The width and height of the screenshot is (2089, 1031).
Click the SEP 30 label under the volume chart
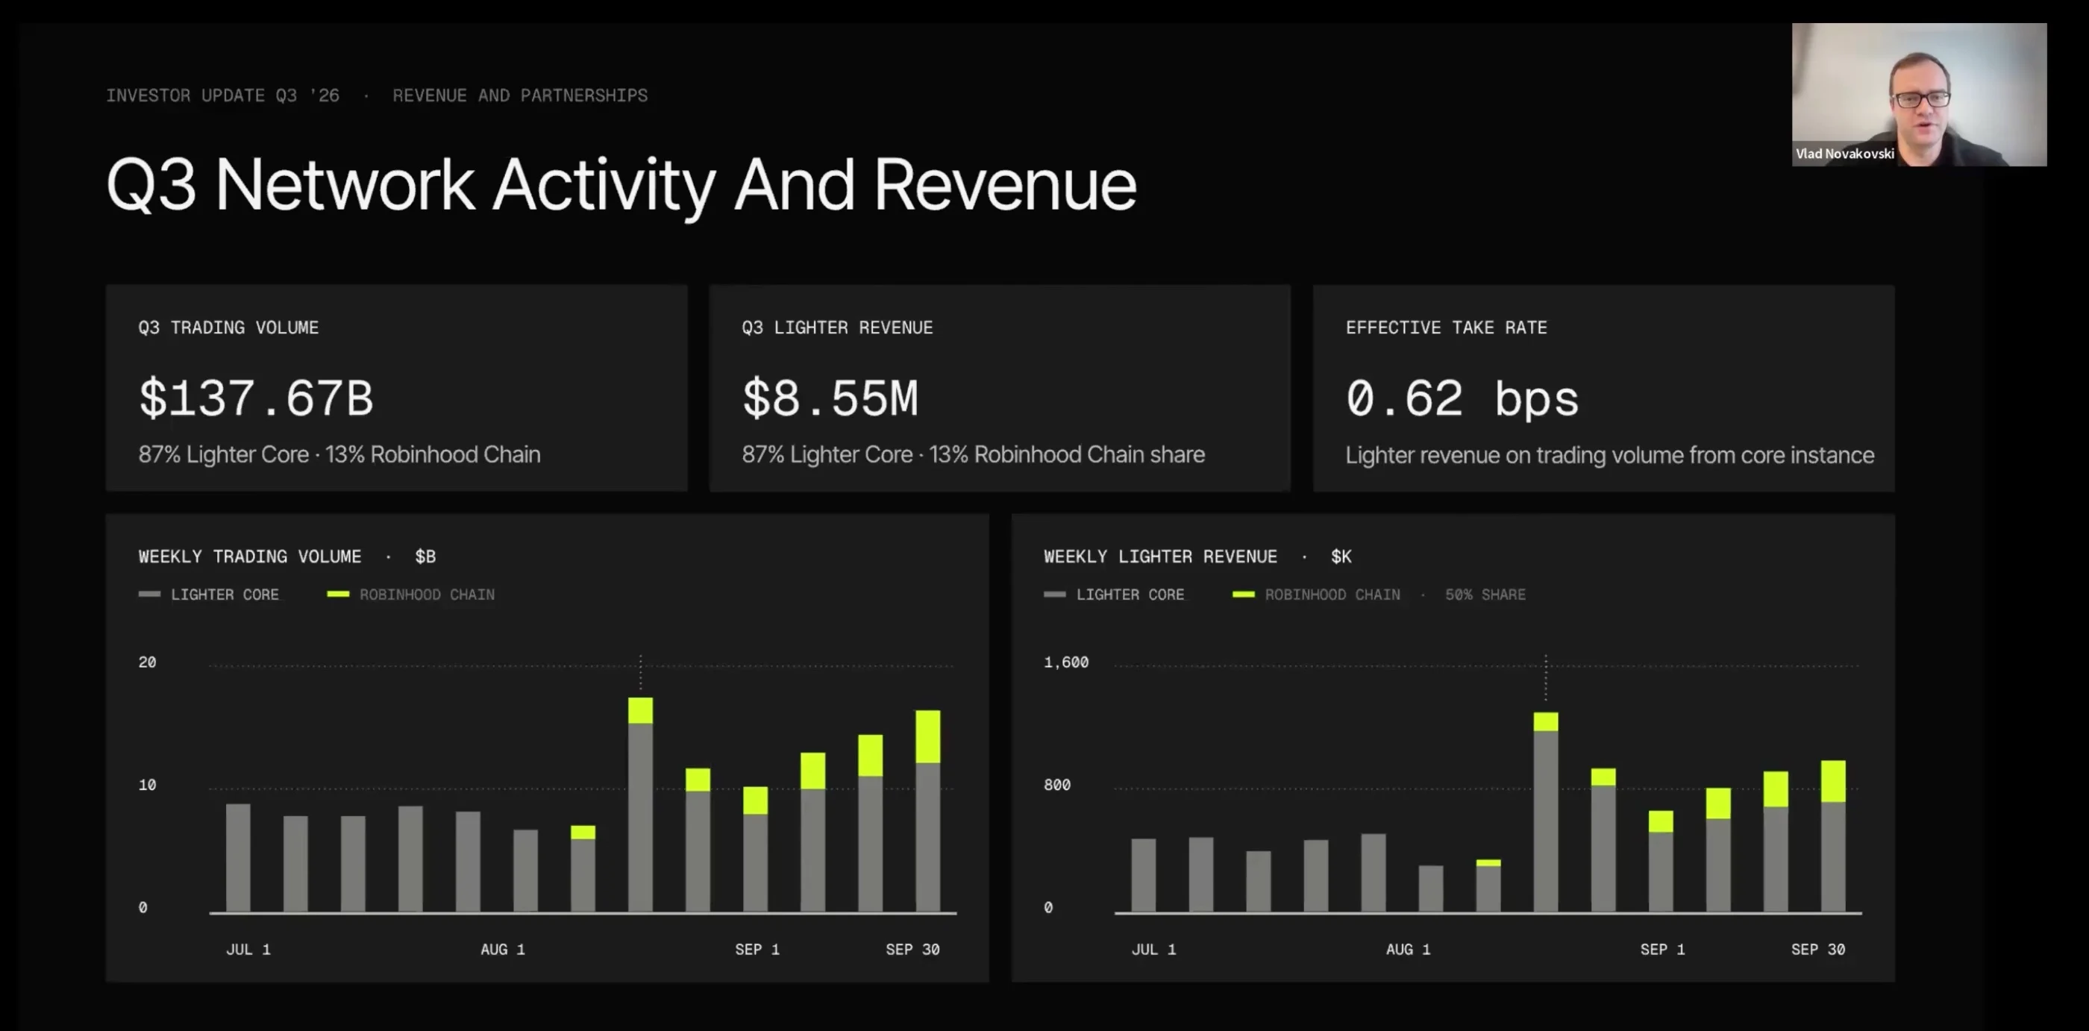point(912,949)
